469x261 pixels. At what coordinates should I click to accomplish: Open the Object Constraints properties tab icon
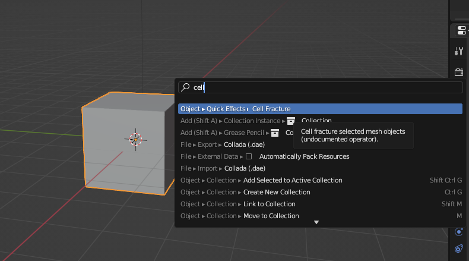coord(458,249)
